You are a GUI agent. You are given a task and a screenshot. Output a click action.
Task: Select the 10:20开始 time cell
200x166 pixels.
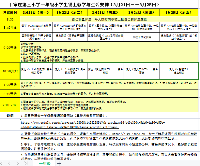coord(10,71)
